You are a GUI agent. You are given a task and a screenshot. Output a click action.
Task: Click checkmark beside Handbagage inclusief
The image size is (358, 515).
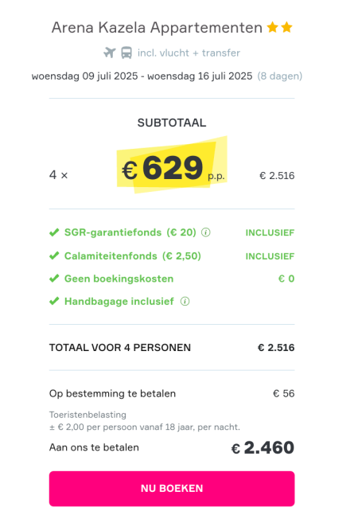pos(54,301)
